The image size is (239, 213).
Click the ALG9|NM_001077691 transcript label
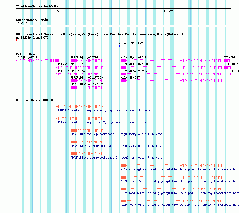(134, 57)
